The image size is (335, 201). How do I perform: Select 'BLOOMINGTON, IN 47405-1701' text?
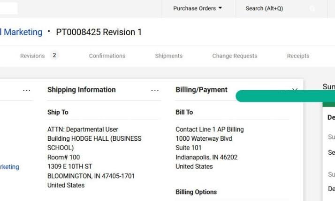coord(91,176)
